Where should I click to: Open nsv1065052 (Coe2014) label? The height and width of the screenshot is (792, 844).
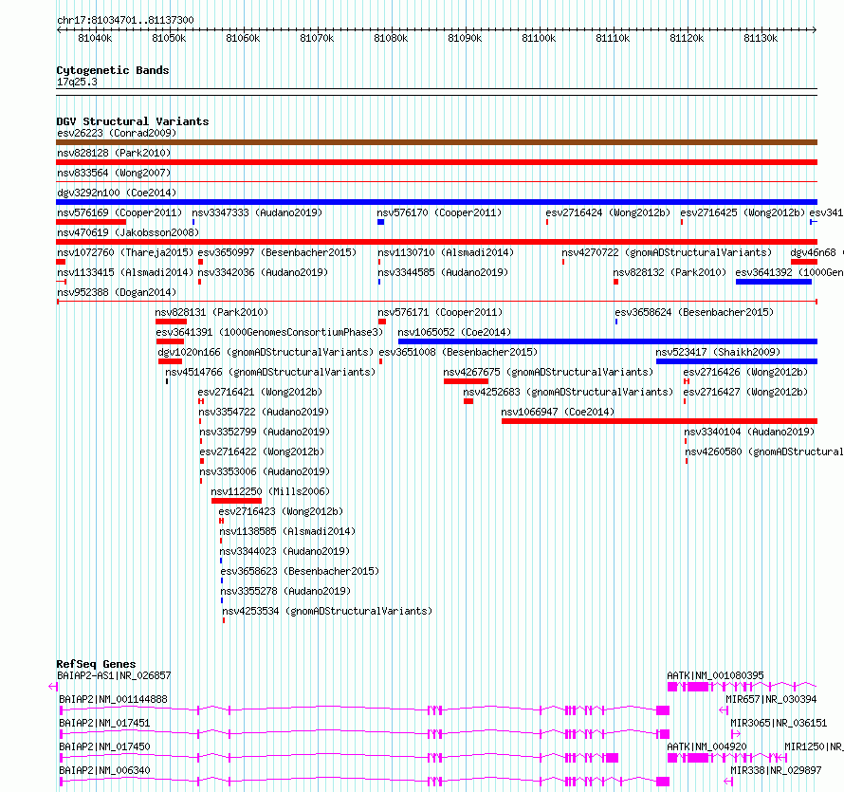point(454,332)
